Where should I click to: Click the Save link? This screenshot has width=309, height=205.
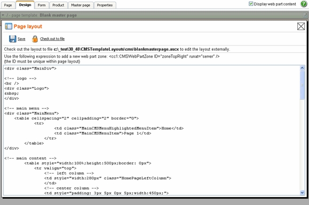click(x=21, y=39)
